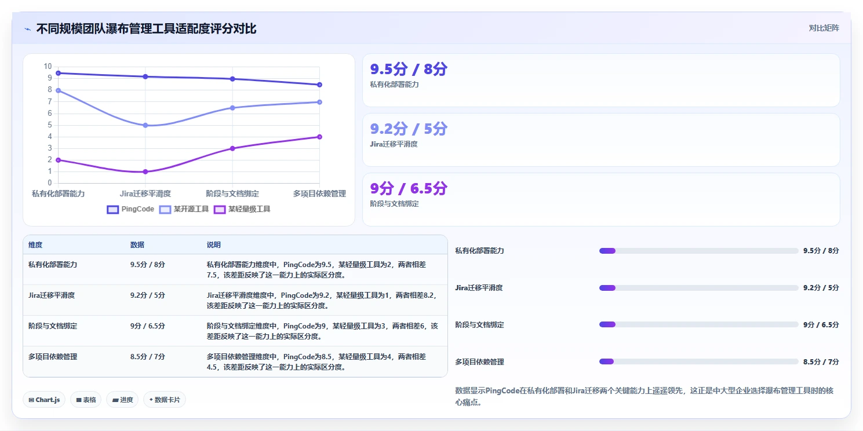Click the 阶段与文档绑定 progress bar
The width and height of the screenshot is (863, 431).
(x=699, y=324)
